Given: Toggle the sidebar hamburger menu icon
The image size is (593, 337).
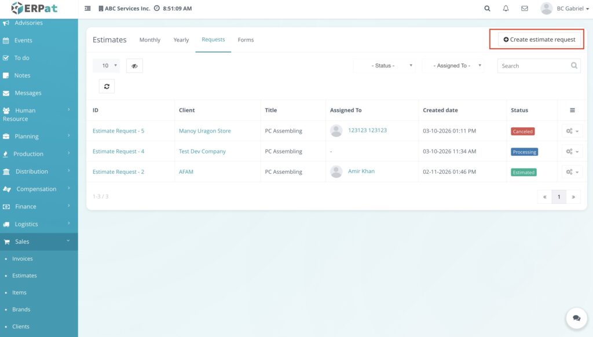Looking at the screenshot, I should pyautogui.click(x=87, y=9).
